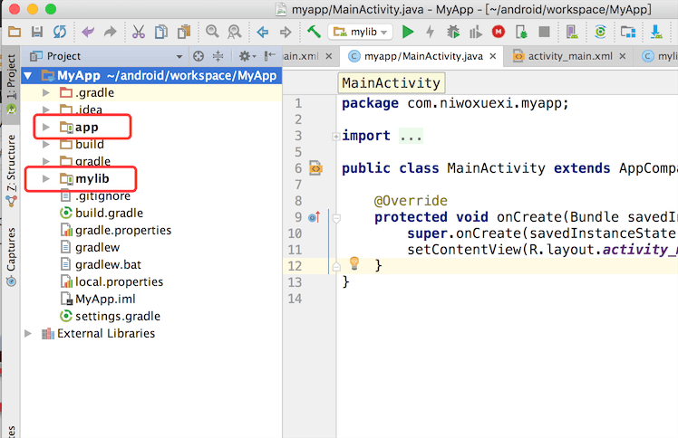Expand the folded import block
The width and height of the screenshot is (678, 438).
point(336,137)
